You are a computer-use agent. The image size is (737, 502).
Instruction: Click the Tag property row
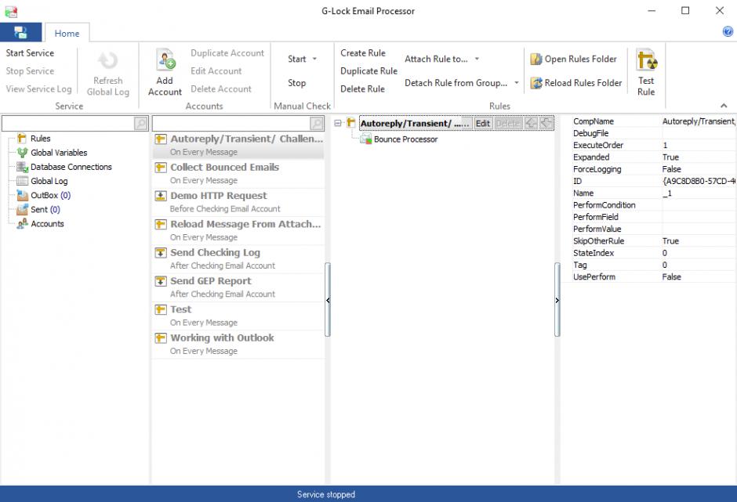tap(653, 265)
